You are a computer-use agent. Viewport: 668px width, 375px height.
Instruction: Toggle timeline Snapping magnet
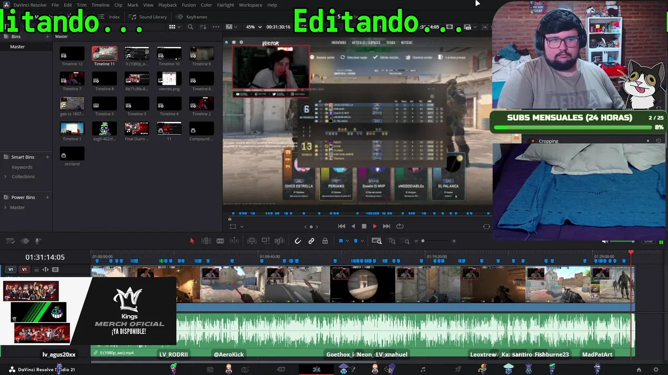tap(297, 241)
